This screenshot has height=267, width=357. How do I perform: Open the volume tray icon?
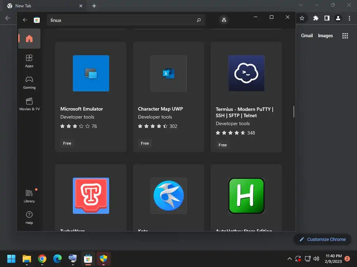pyautogui.click(x=316, y=259)
